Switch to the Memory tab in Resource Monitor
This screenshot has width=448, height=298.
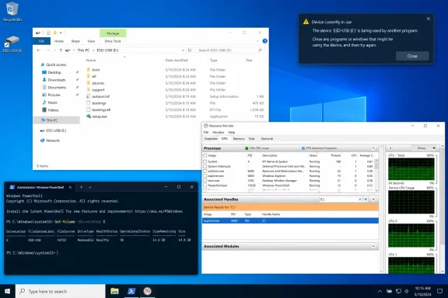239,139
